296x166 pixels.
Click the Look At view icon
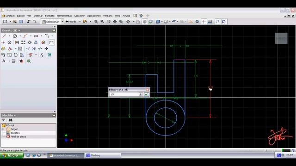(138, 22)
